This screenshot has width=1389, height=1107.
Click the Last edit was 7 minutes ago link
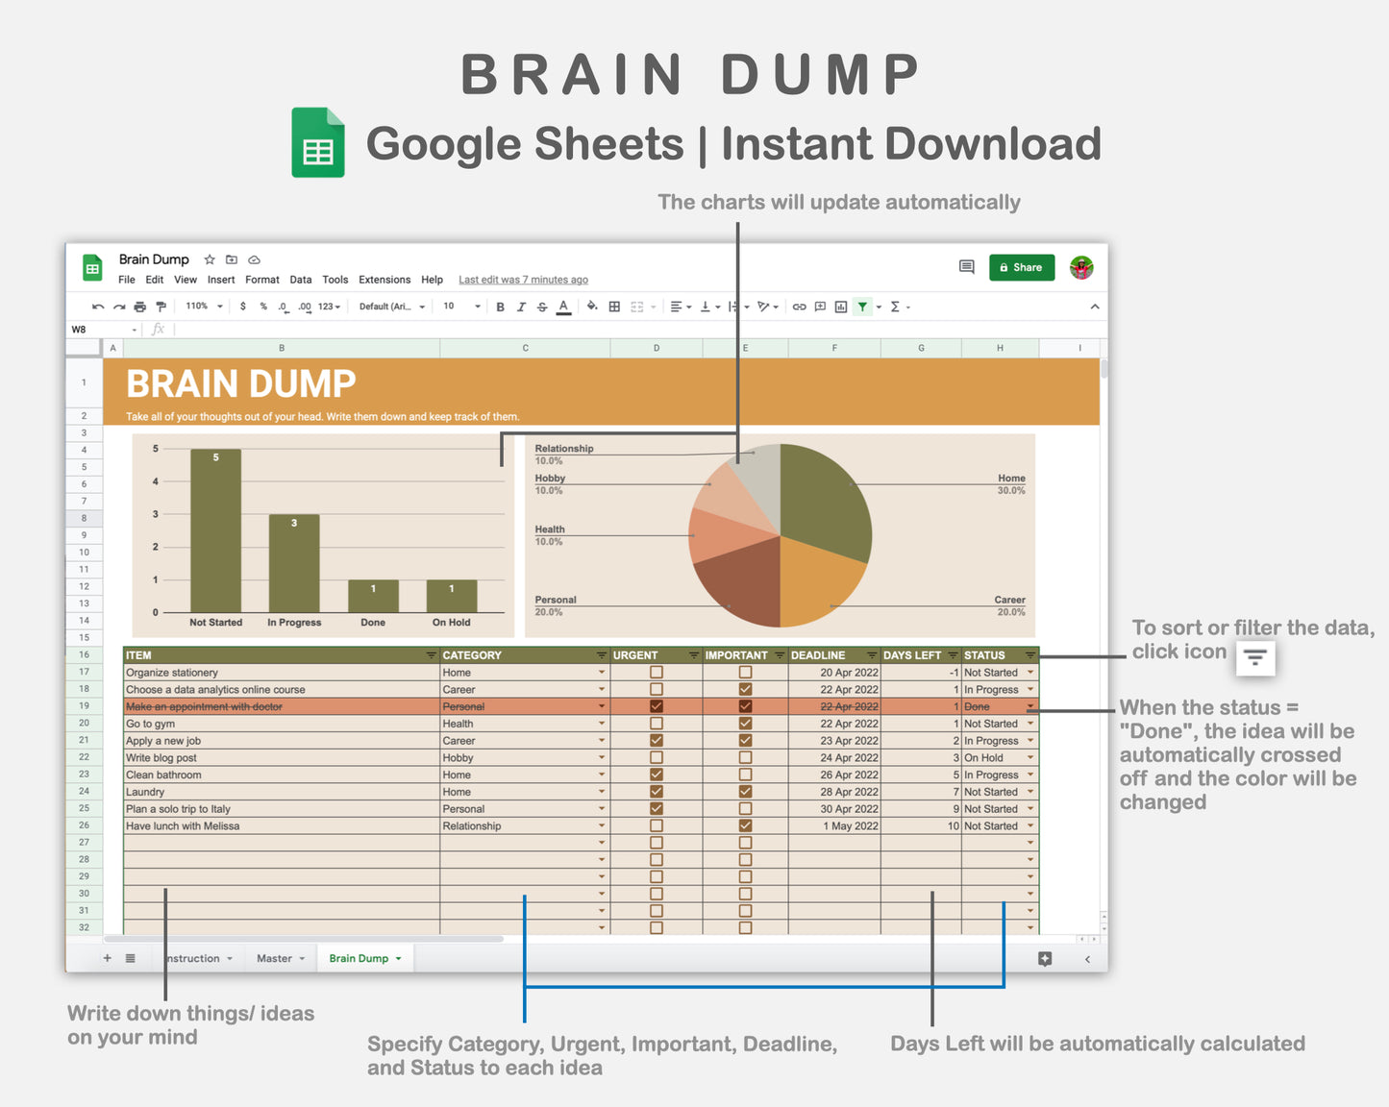tap(523, 280)
